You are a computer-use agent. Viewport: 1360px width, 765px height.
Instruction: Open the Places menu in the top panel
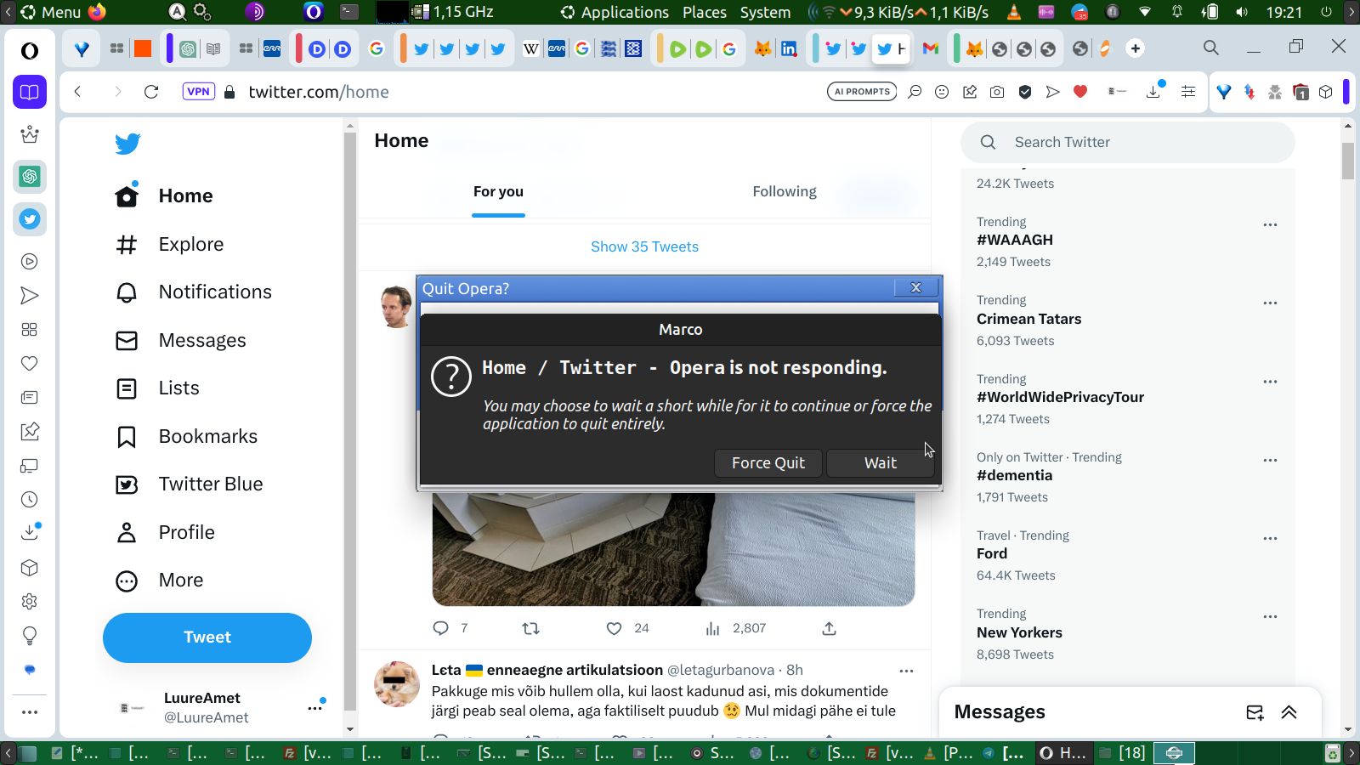pos(705,12)
